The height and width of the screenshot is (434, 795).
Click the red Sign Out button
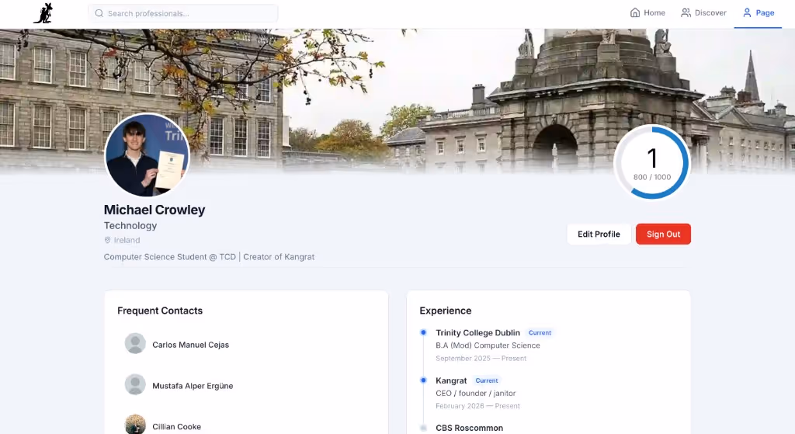point(663,234)
